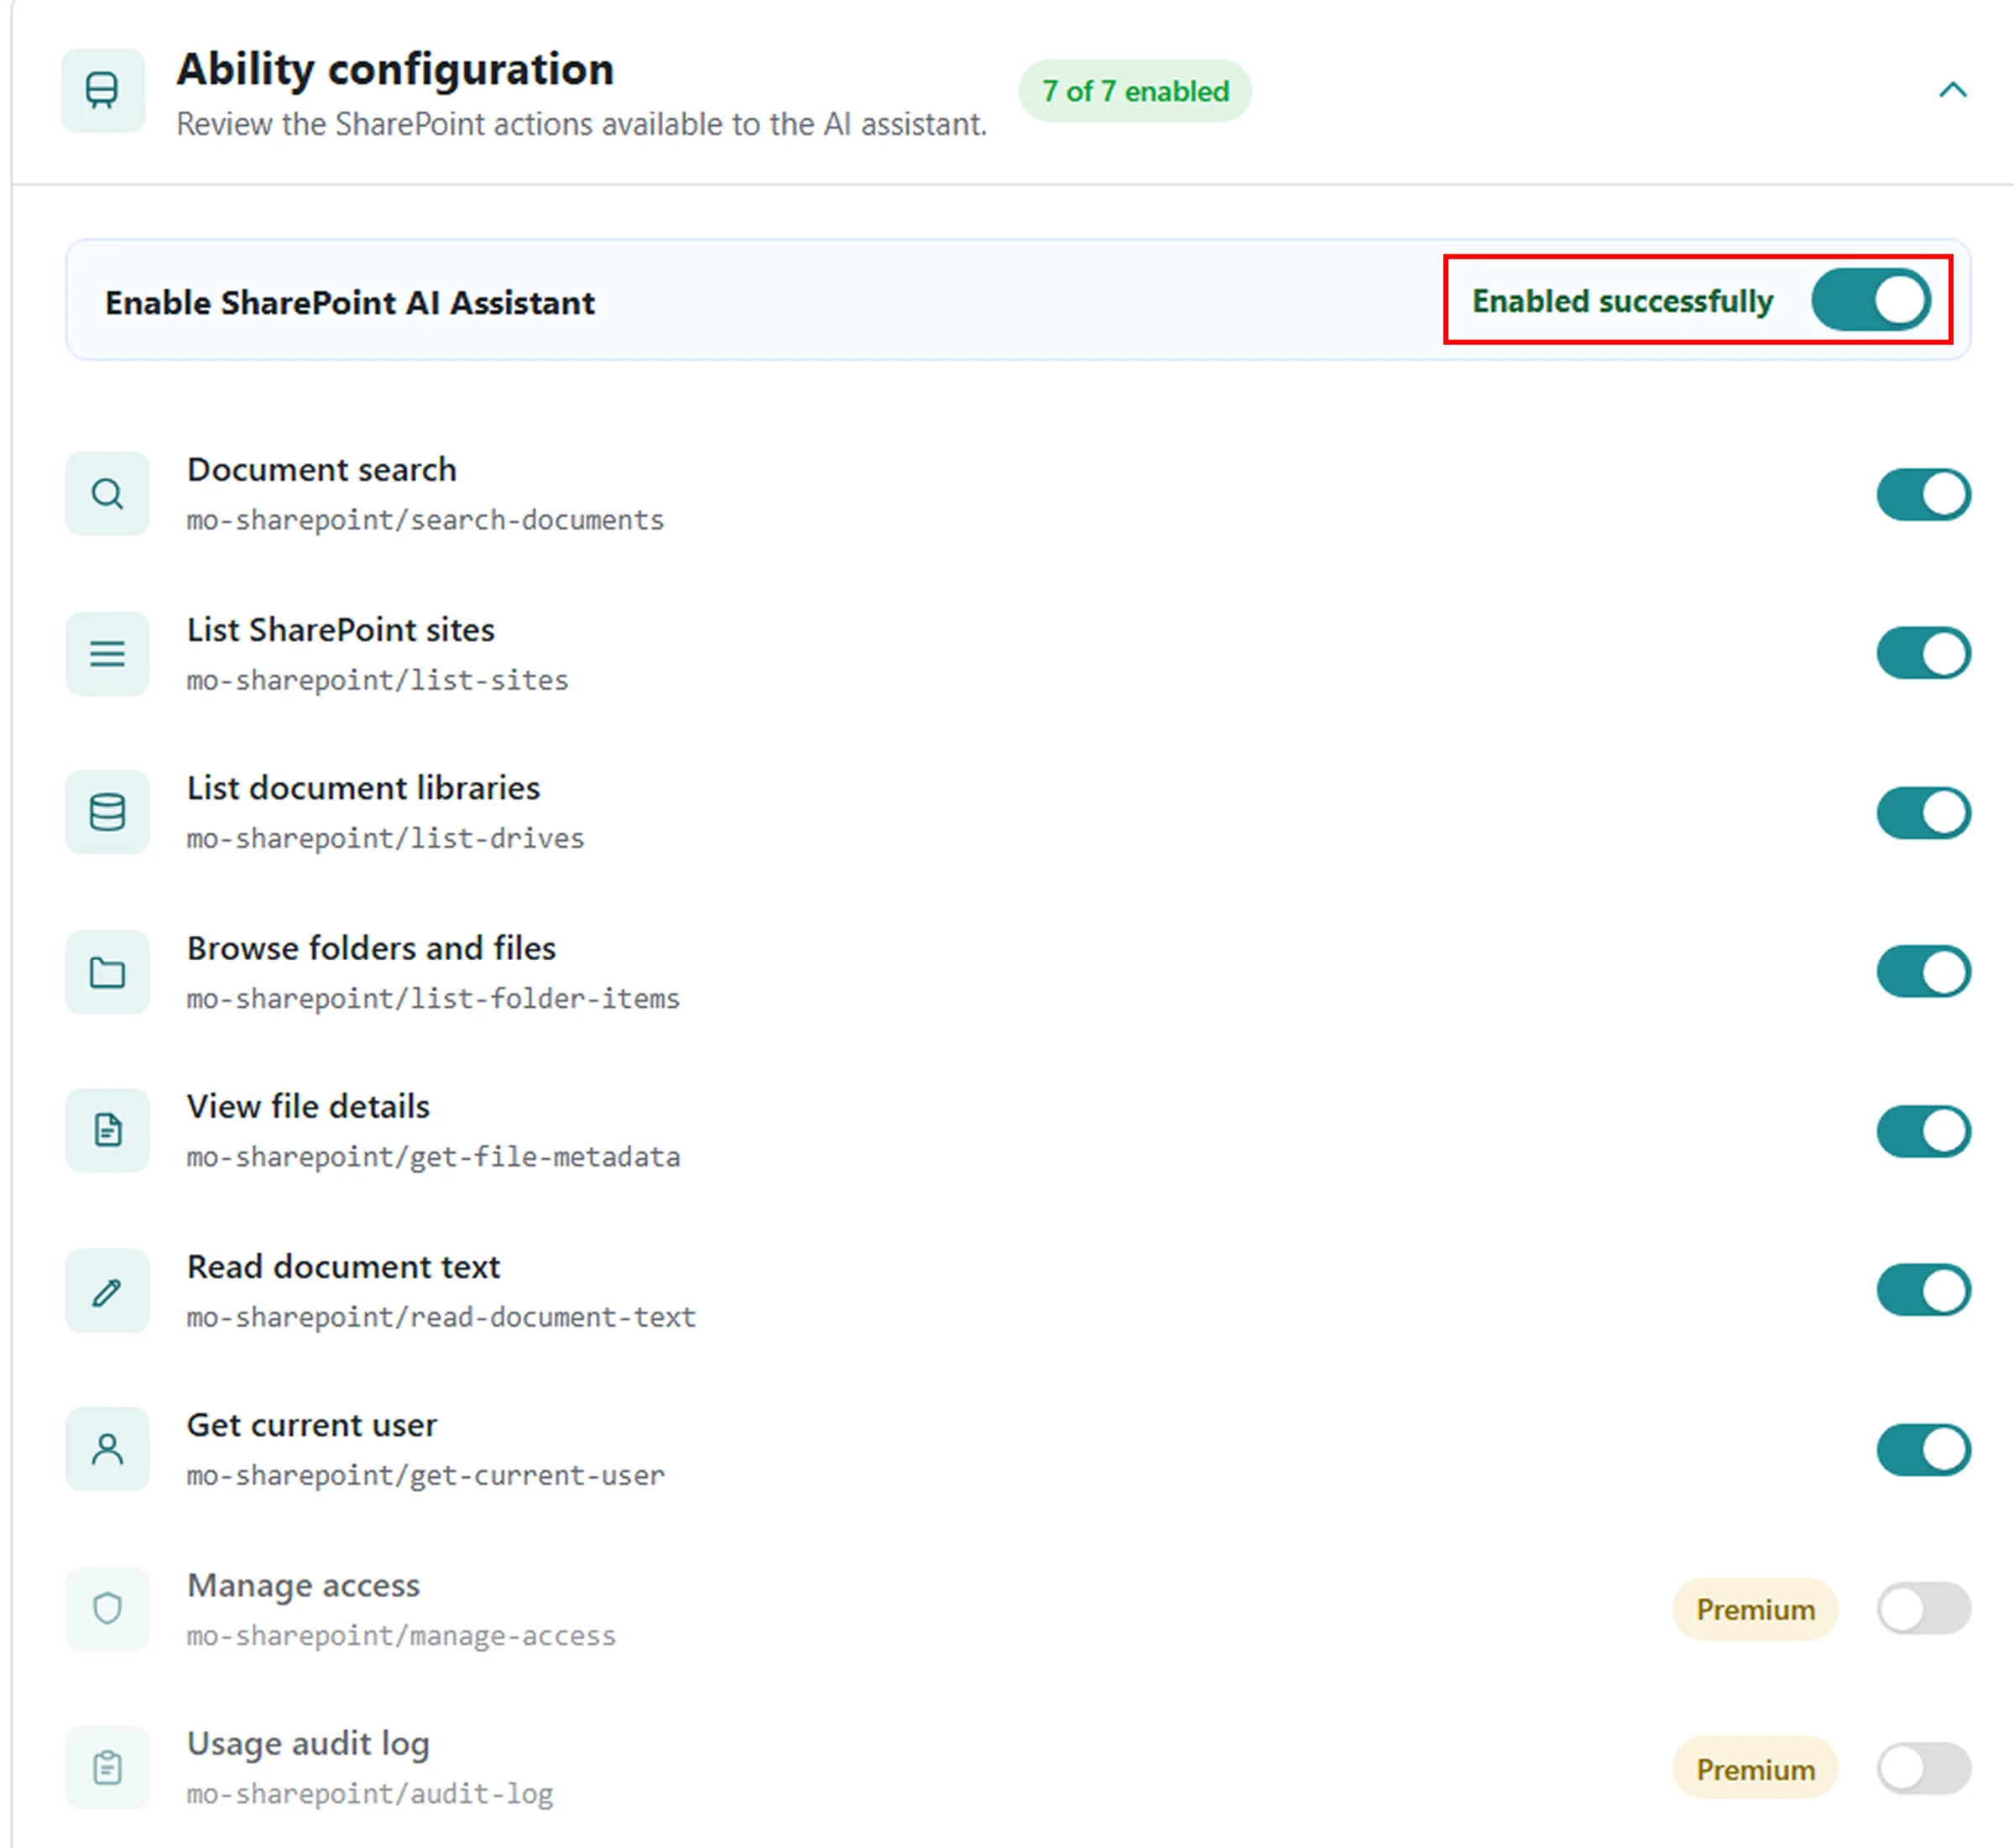Screen dimensions: 2014x1848
Task: Turn off List SharePoint sites toggle
Action: (x=1924, y=654)
